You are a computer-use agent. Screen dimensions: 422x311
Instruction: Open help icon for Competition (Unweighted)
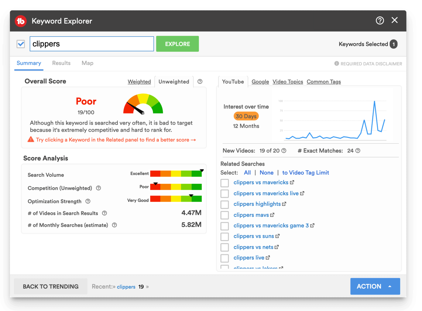tap(98, 188)
